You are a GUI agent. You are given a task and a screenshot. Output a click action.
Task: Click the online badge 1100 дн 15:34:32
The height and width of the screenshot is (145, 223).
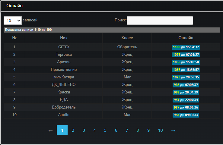tap(186, 47)
